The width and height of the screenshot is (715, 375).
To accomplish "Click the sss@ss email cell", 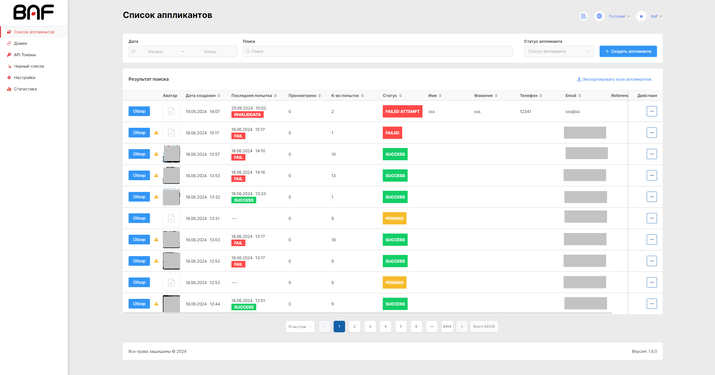I will (572, 112).
